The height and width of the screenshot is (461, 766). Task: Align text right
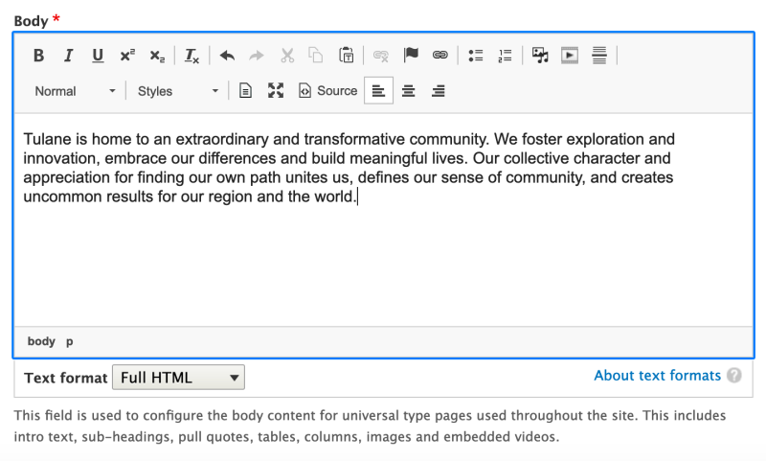point(439,90)
